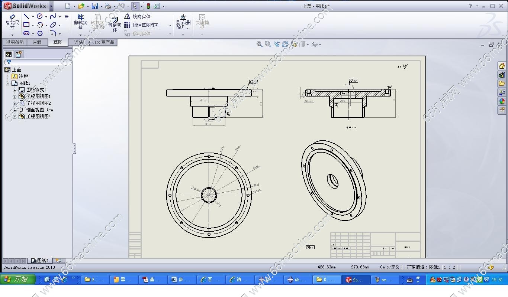Open the PropertyManager tab

point(19,54)
